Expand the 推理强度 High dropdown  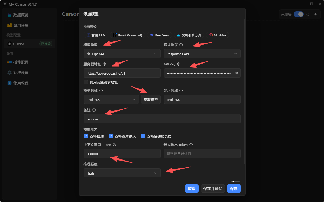pos(122,173)
